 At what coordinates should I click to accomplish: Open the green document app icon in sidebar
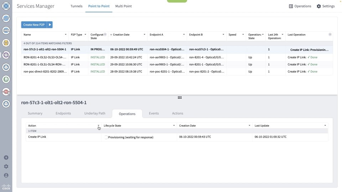pyautogui.click(x=6, y=79)
